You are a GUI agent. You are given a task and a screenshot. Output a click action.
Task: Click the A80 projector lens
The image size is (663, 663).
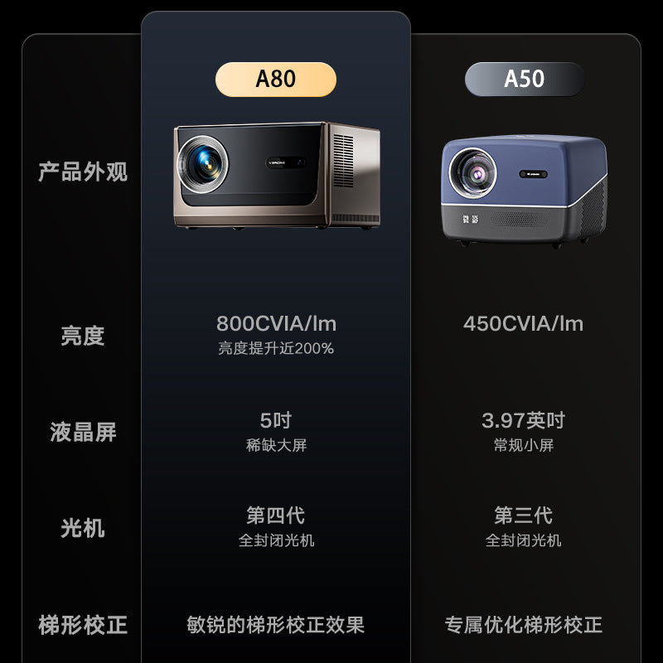[x=203, y=164]
